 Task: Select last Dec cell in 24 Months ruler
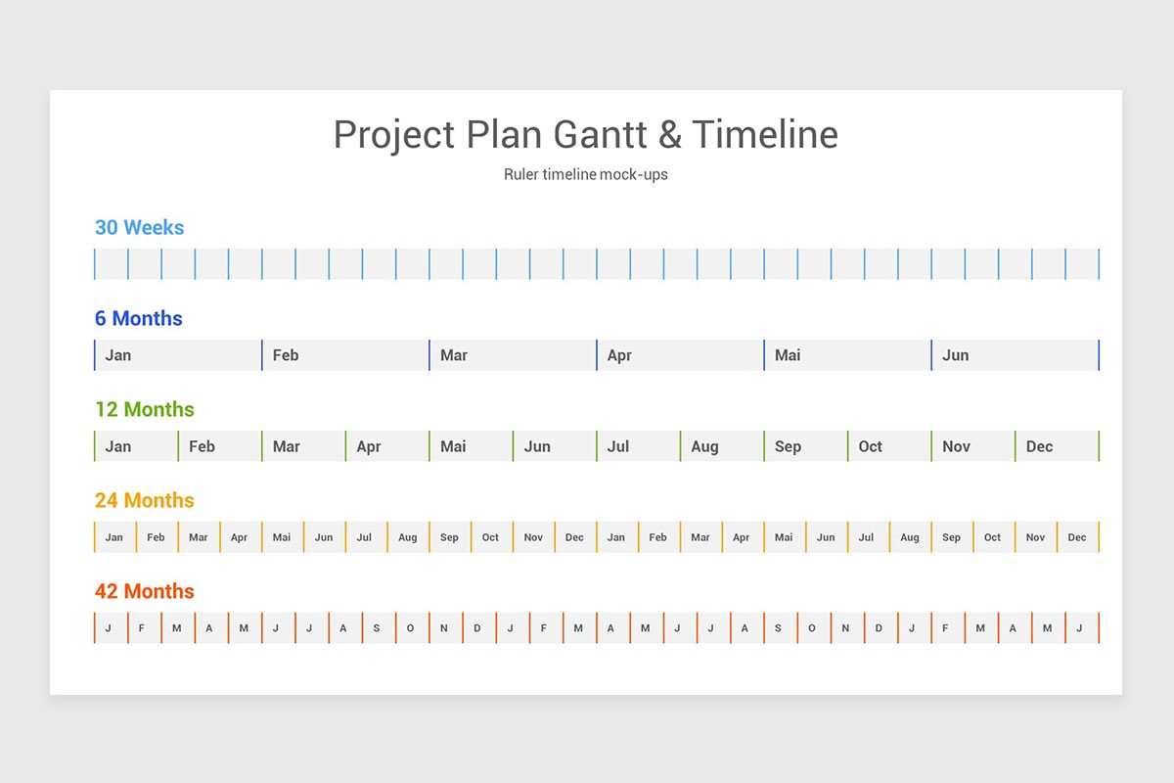(1078, 537)
